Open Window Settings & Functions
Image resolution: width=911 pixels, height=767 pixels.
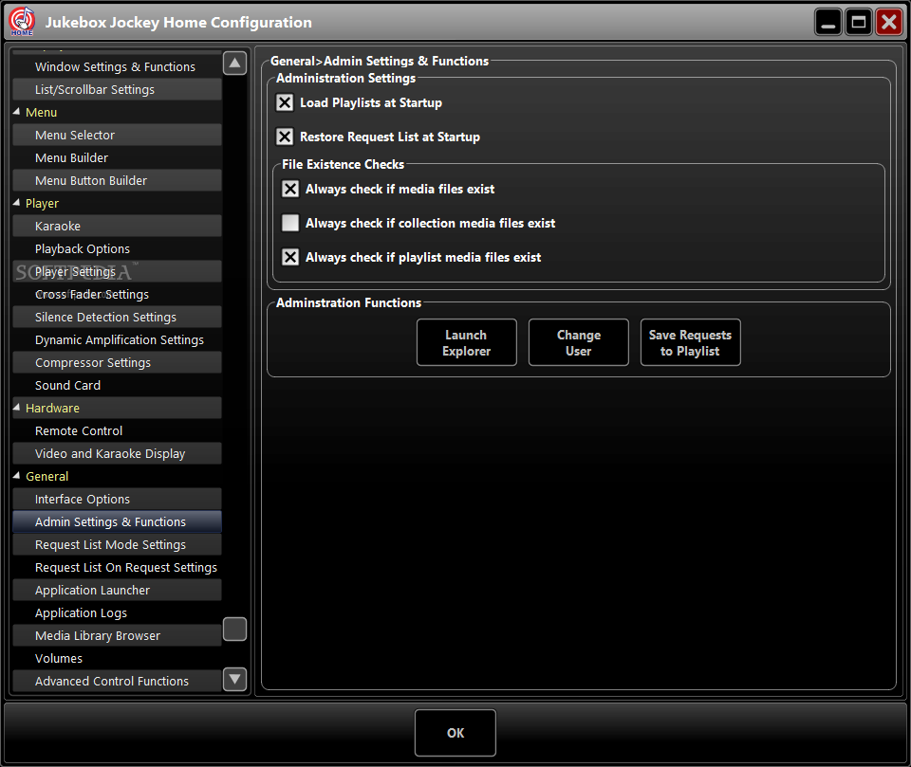point(117,66)
